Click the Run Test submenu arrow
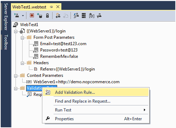This screenshot has width=176, height=128. click(145, 110)
